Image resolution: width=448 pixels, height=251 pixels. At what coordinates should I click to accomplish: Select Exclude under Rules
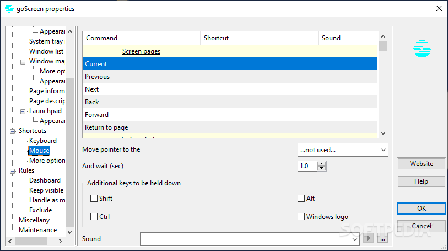41,210
